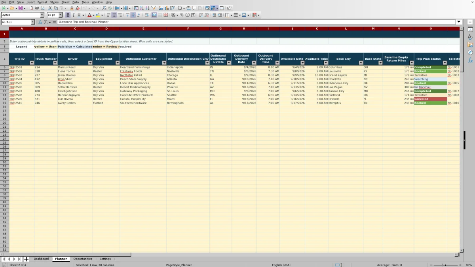
Task: Open filter dropdown for Equipment column
Action: pyautogui.click(x=117, y=63)
